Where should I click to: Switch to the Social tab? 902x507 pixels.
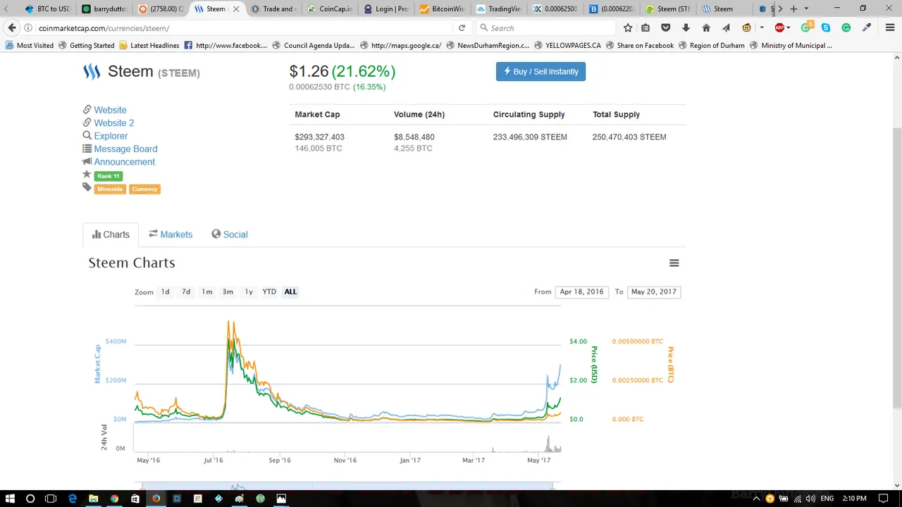[x=230, y=234]
